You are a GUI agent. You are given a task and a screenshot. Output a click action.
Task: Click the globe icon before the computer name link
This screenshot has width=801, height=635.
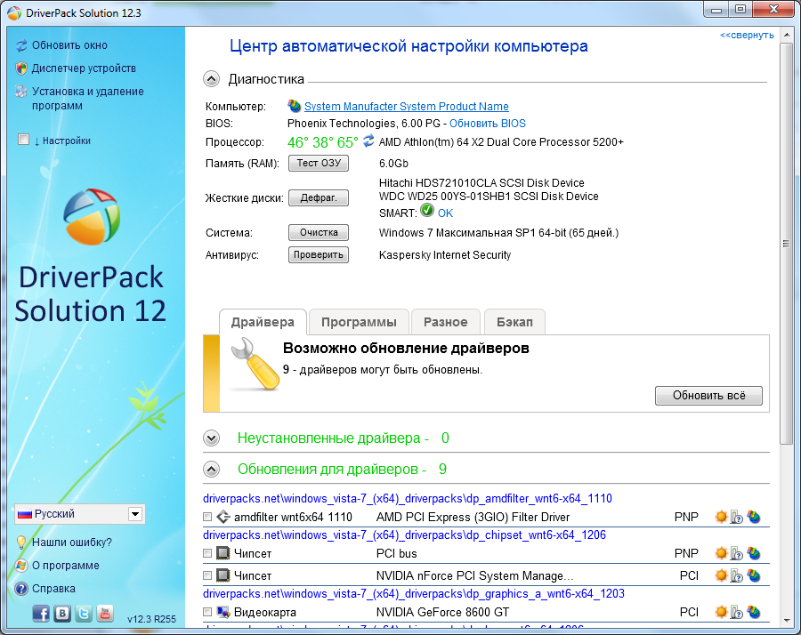pyautogui.click(x=295, y=106)
